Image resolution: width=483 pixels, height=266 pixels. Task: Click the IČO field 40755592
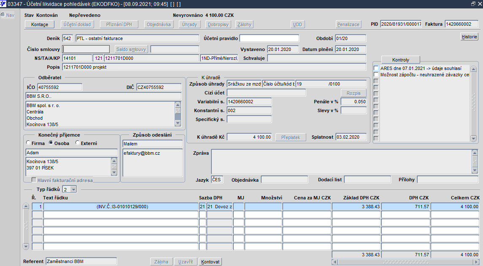pos(60,87)
